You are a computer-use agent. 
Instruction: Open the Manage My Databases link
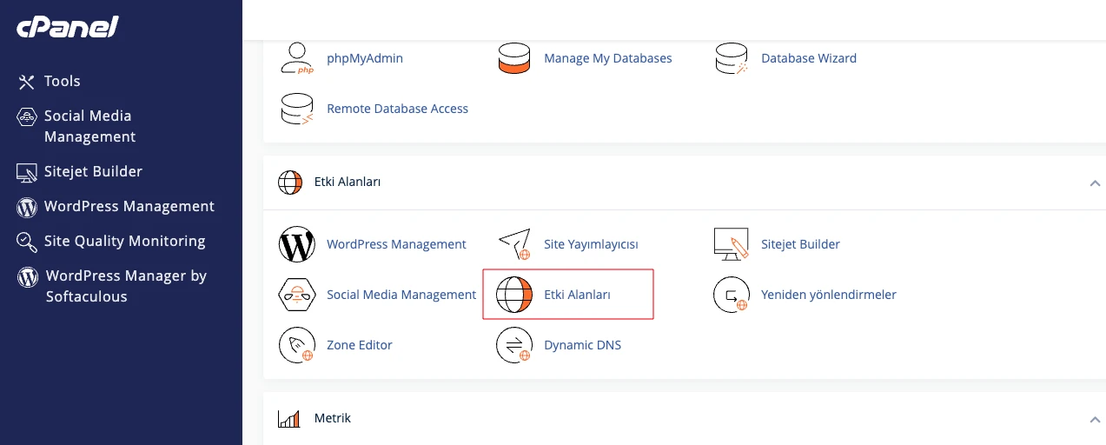608,58
